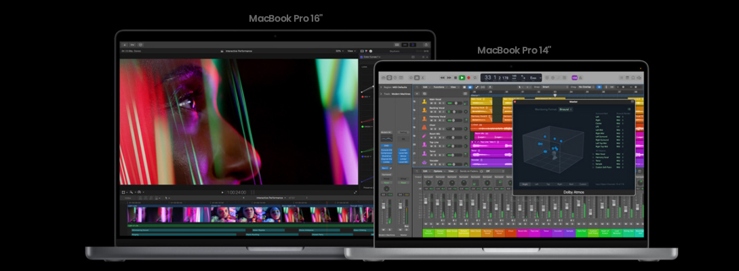Open the Edit menu in tracks area
Screen dimensions: 739x271
[x=426, y=87]
